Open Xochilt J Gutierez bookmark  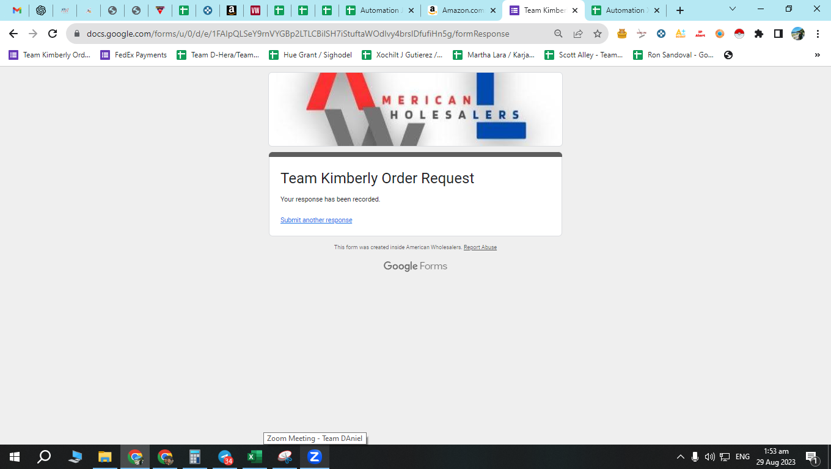(x=403, y=55)
